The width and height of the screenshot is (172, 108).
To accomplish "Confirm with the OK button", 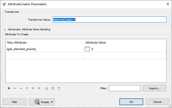I will click(x=131, y=102).
